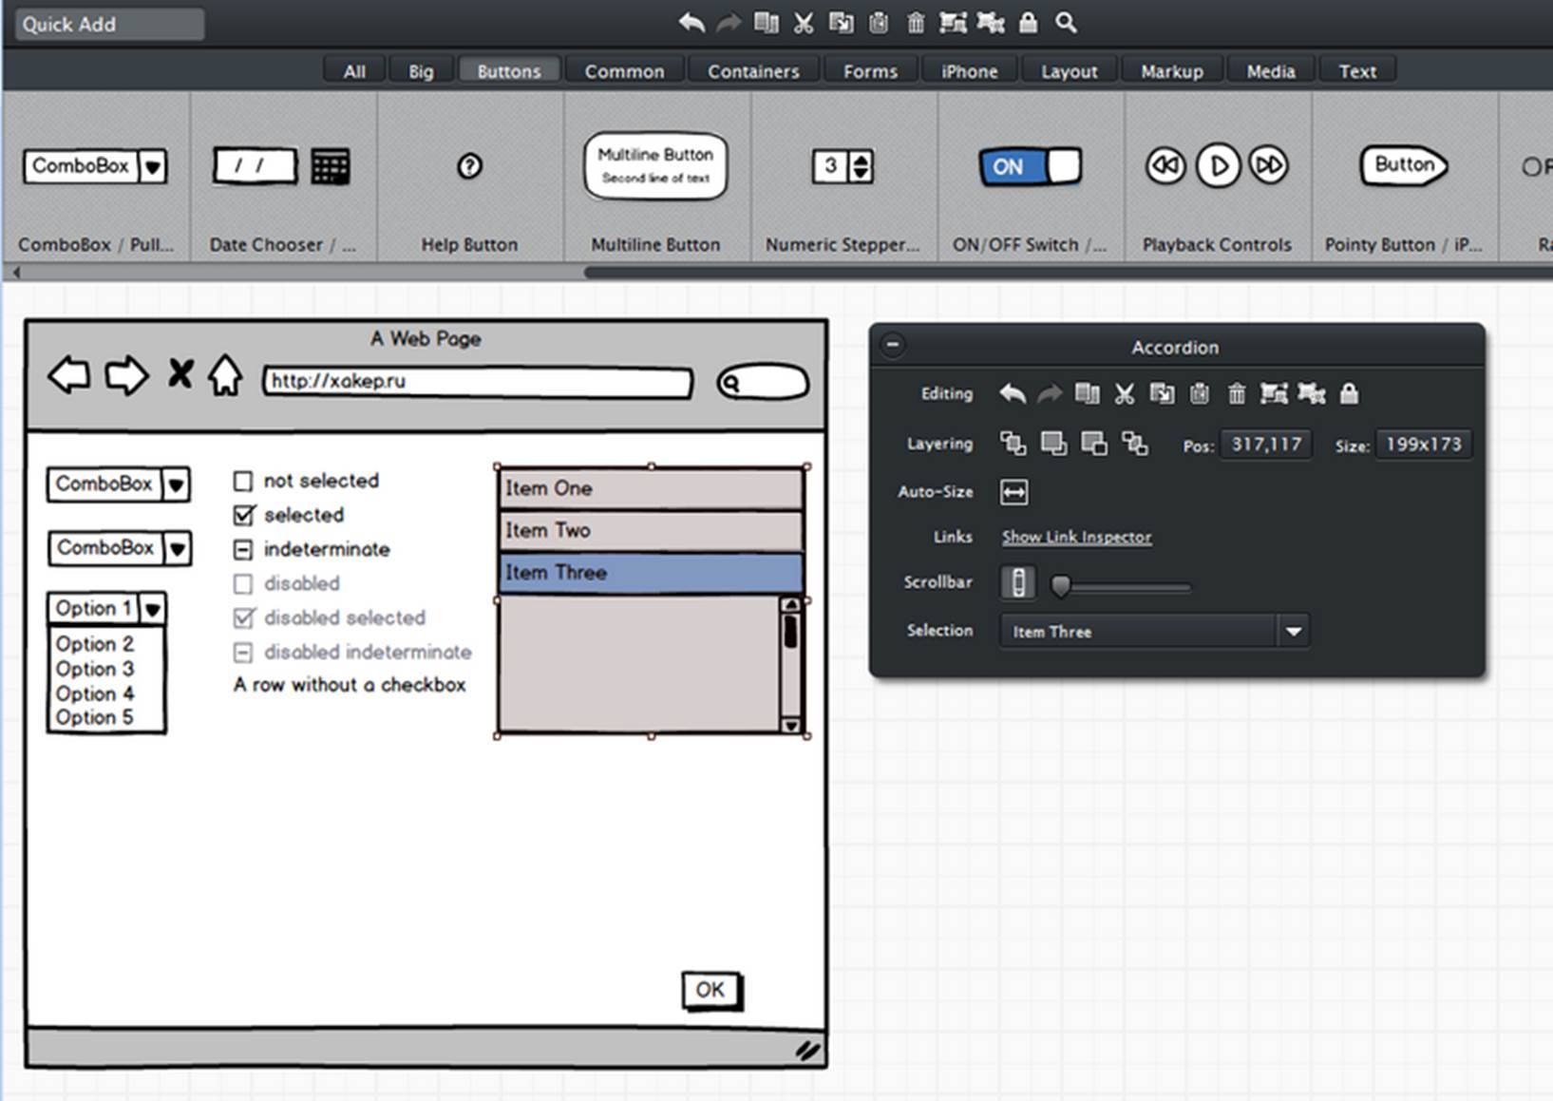Click the home icon in mockup browser

click(x=225, y=376)
